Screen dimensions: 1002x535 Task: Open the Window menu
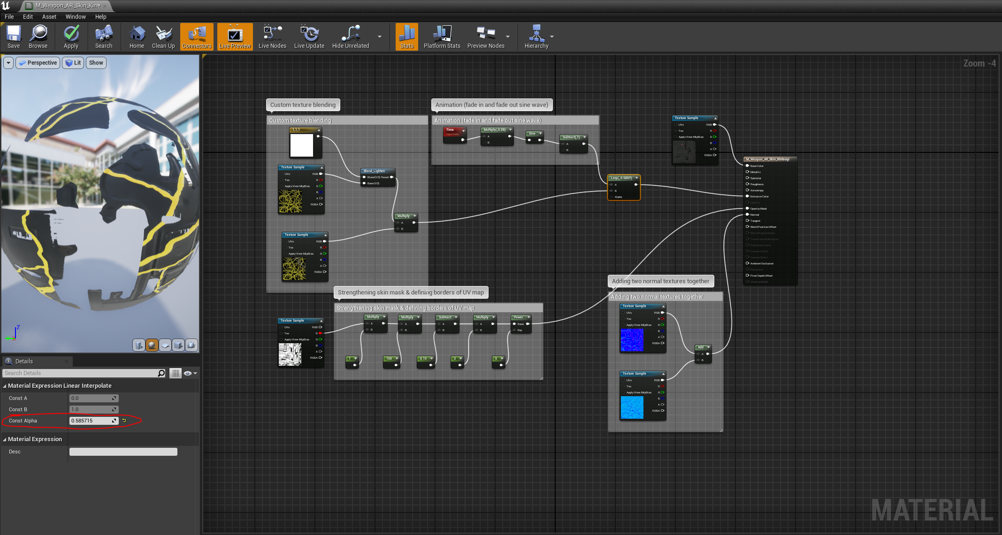(x=76, y=16)
